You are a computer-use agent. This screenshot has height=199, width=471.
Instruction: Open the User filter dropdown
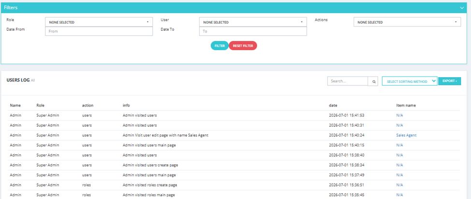[253, 22]
